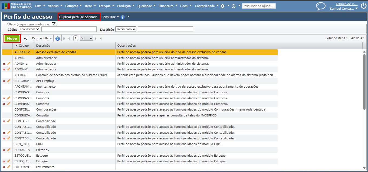Delete the API GraphQL profile
This screenshot has width=368, height=172.
click(4, 81)
